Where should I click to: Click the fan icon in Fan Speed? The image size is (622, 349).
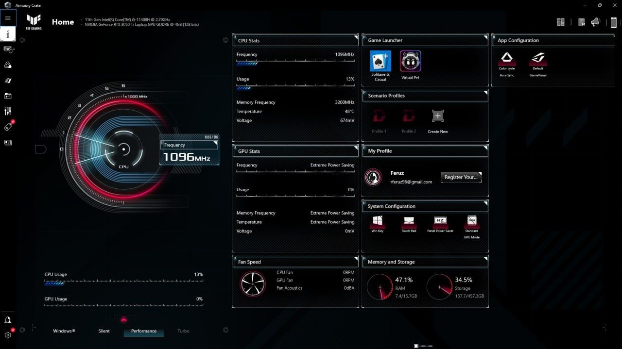253,284
